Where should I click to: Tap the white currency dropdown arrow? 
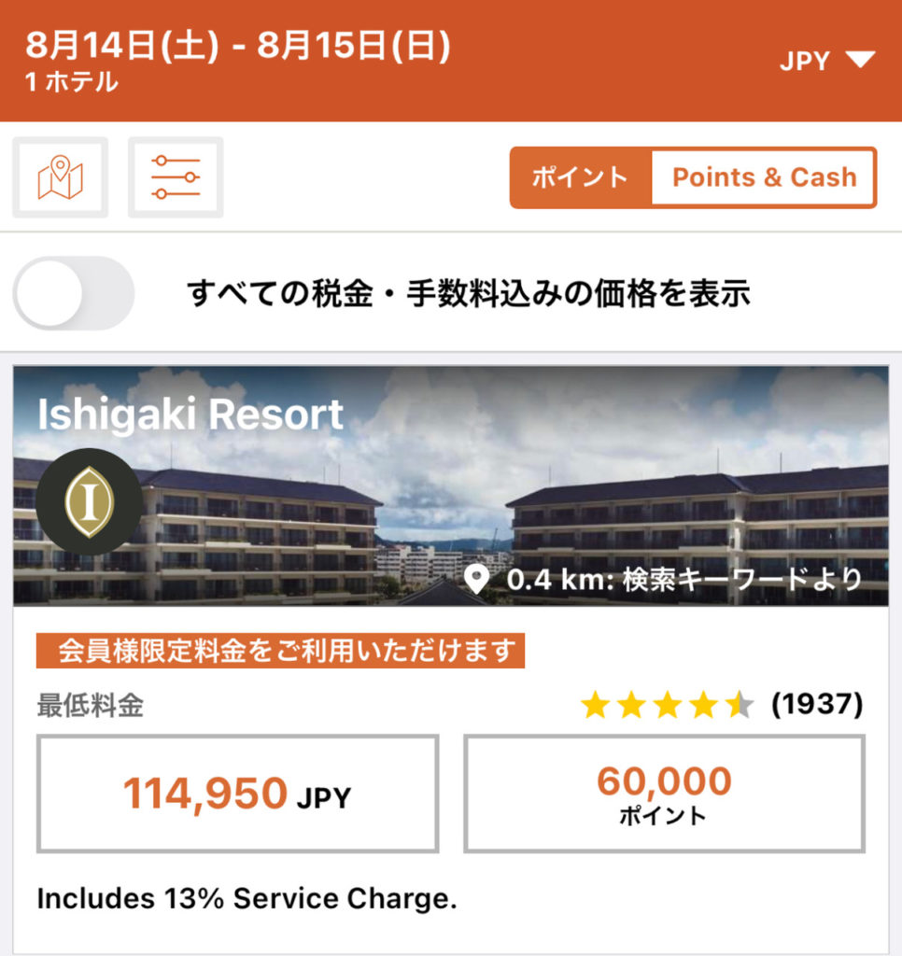pos(859,62)
